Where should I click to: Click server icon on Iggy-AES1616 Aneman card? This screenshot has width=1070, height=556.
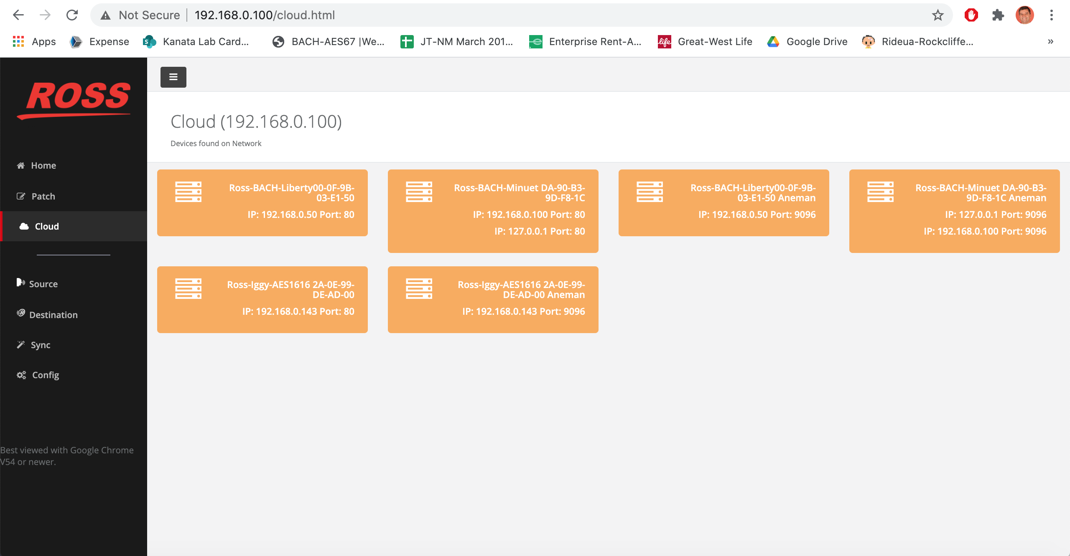tap(419, 289)
